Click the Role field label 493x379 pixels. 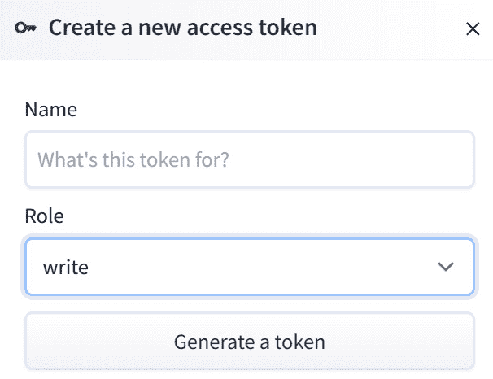point(45,216)
